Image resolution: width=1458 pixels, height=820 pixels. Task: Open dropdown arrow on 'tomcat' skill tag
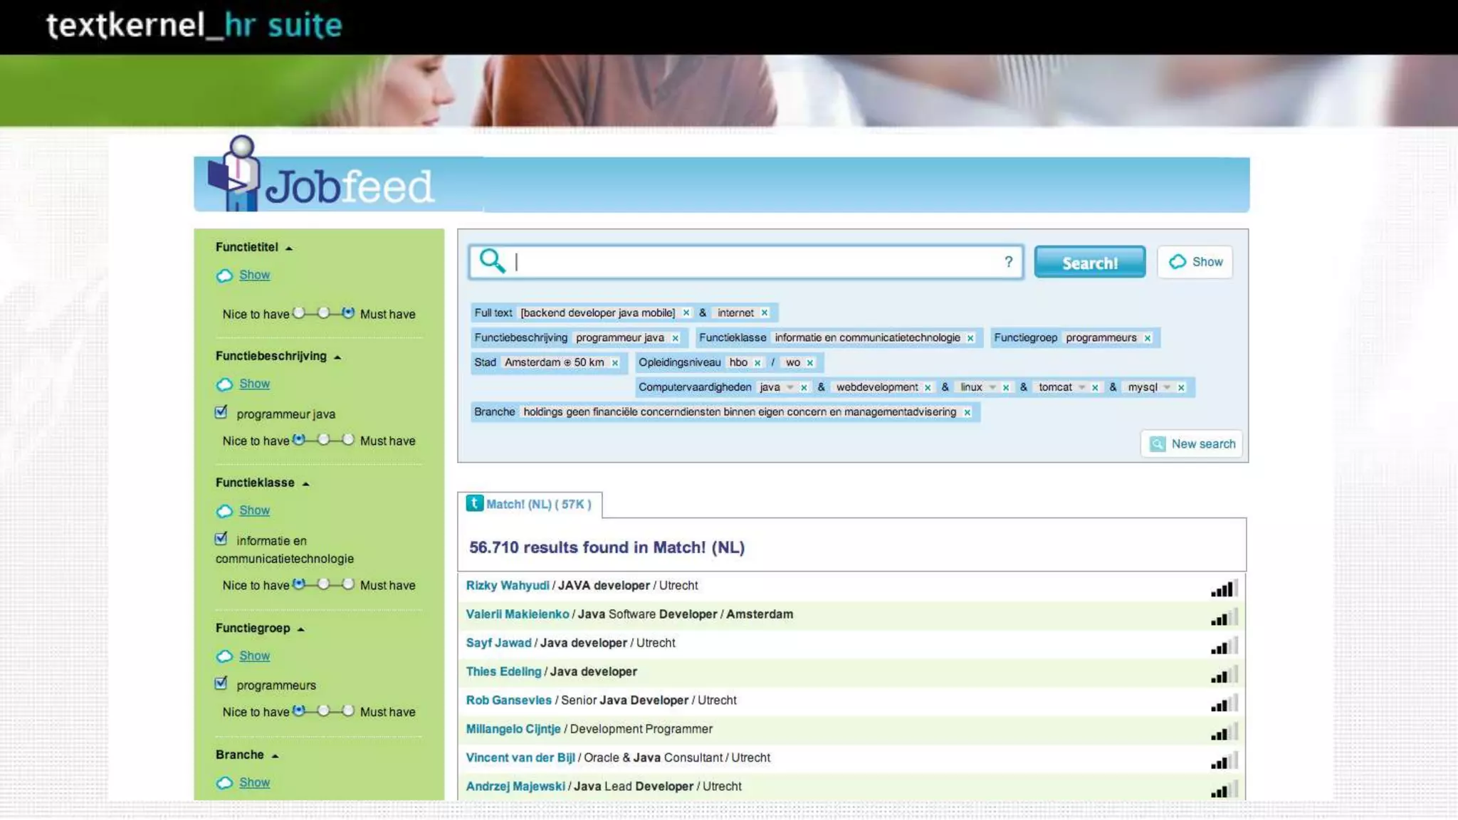tap(1082, 387)
